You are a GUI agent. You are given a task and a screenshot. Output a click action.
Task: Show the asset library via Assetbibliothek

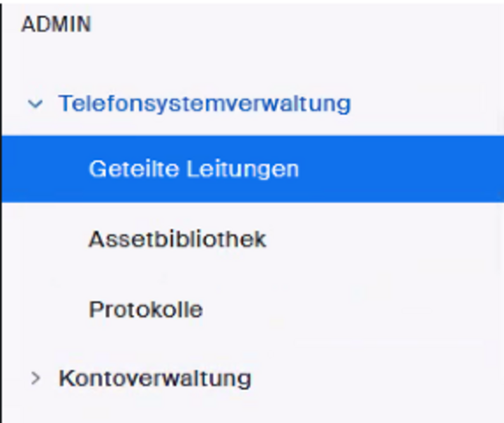click(177, 240)
